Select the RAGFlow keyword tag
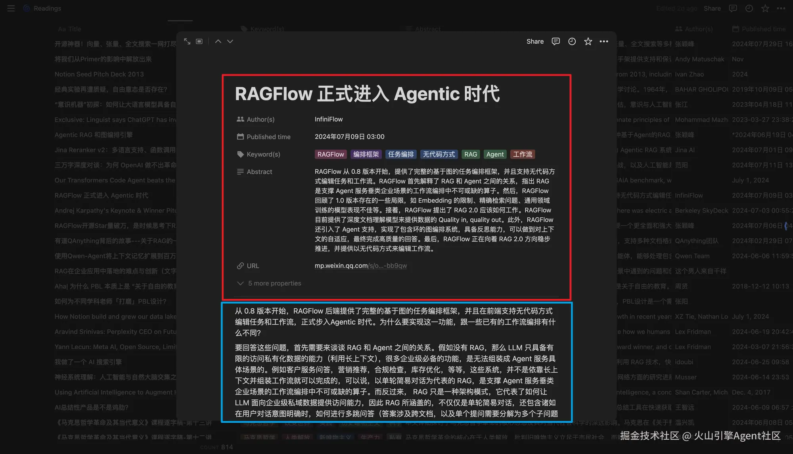Viewport: 793px width, 454px height. 330,154
